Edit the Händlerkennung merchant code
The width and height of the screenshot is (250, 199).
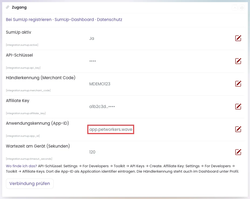pos(238,84)
